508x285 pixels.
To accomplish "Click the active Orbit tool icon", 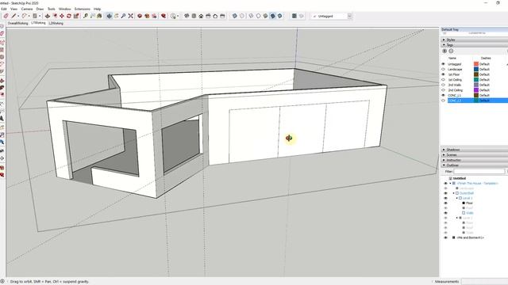I will point(110,16).
